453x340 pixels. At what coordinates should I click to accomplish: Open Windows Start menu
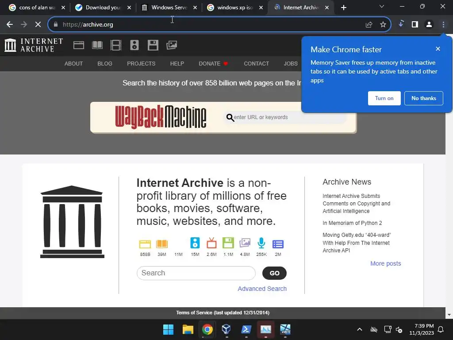(168, 329)
